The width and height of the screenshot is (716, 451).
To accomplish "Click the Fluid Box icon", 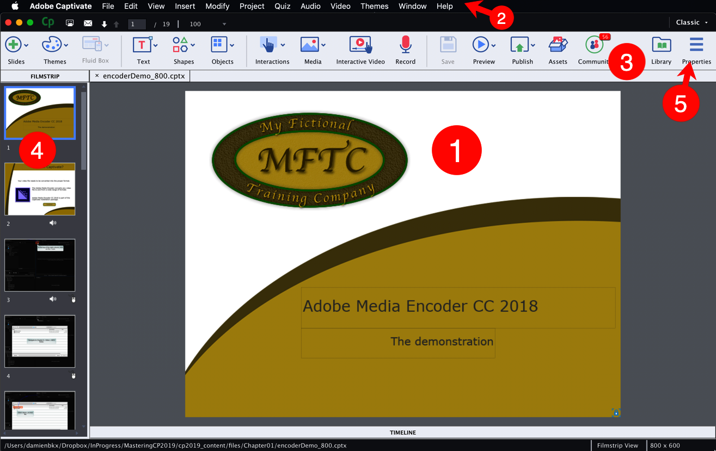I will [x=91, y=44].
